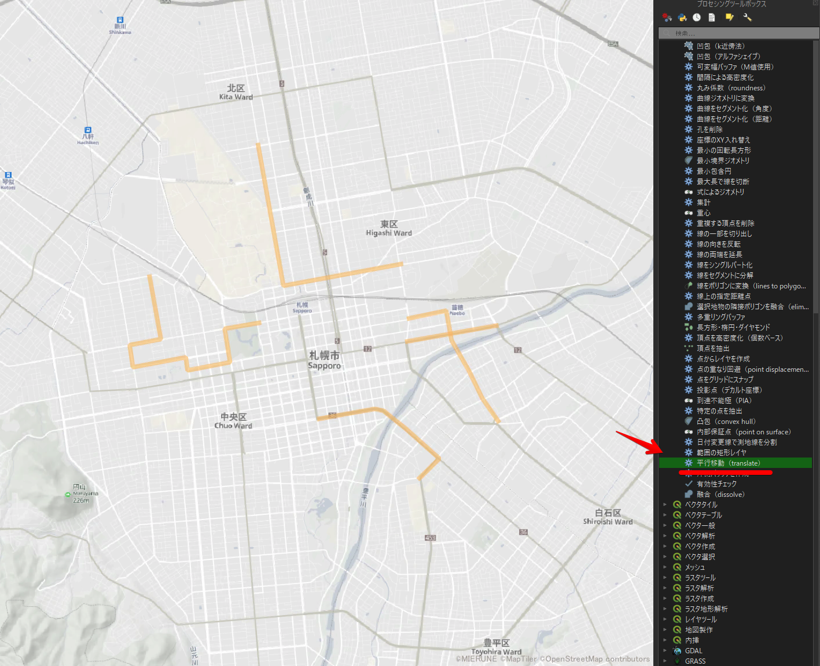Select 選択地物の隣接ポリゴンを融合 (eliminate)
Viewport: 820px width, 666px height.
[753, 307]
